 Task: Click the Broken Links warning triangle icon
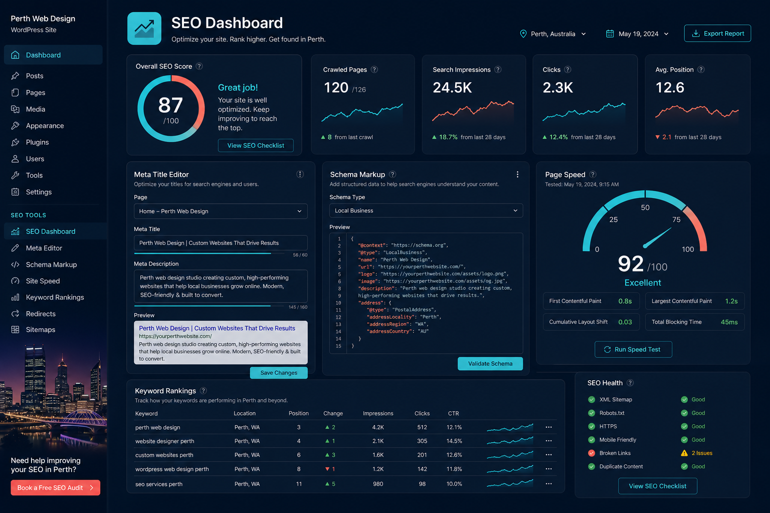pyautogui.click(x=684, y=453)
